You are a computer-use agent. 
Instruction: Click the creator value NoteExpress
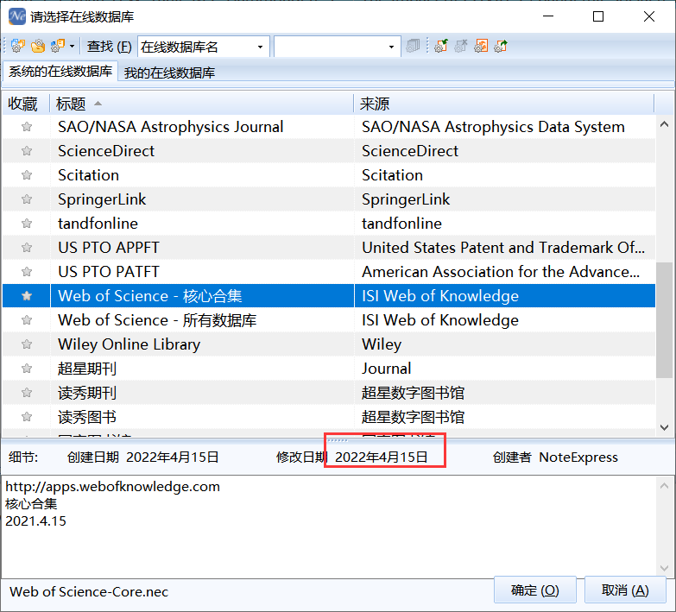click(578, 457)
